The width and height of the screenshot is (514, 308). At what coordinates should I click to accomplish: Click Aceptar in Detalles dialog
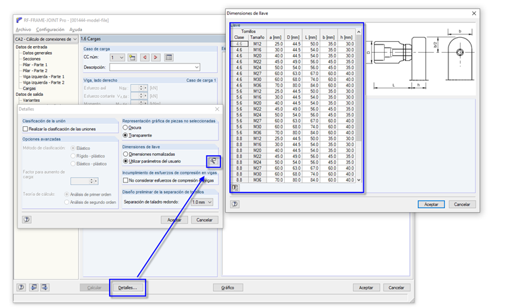(x=174, y=220)
